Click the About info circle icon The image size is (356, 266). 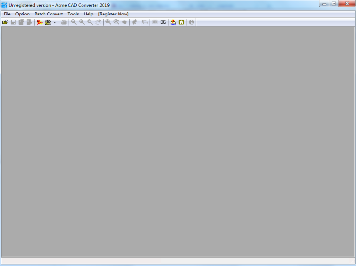pyautogui.click(x=191, y=22)
